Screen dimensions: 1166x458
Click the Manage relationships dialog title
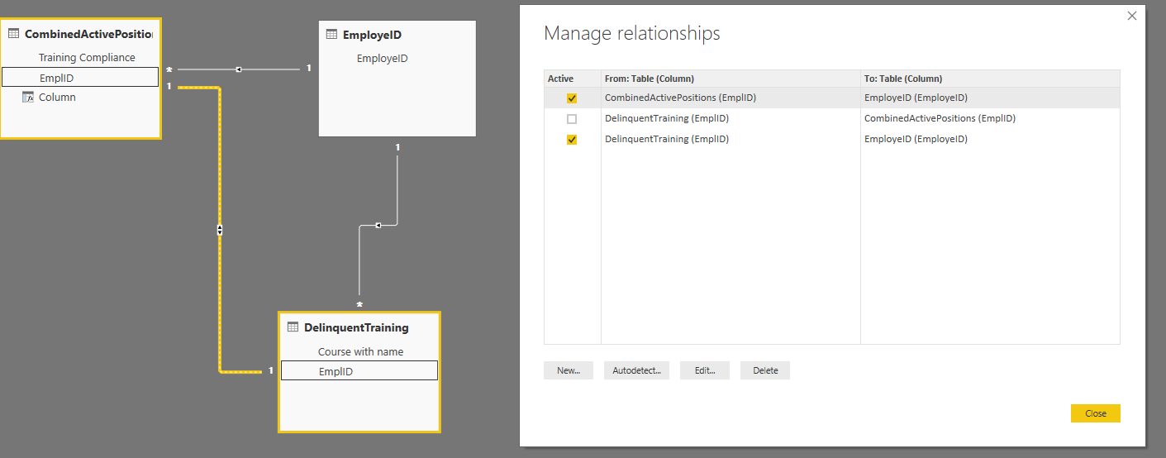pos(632,33)
